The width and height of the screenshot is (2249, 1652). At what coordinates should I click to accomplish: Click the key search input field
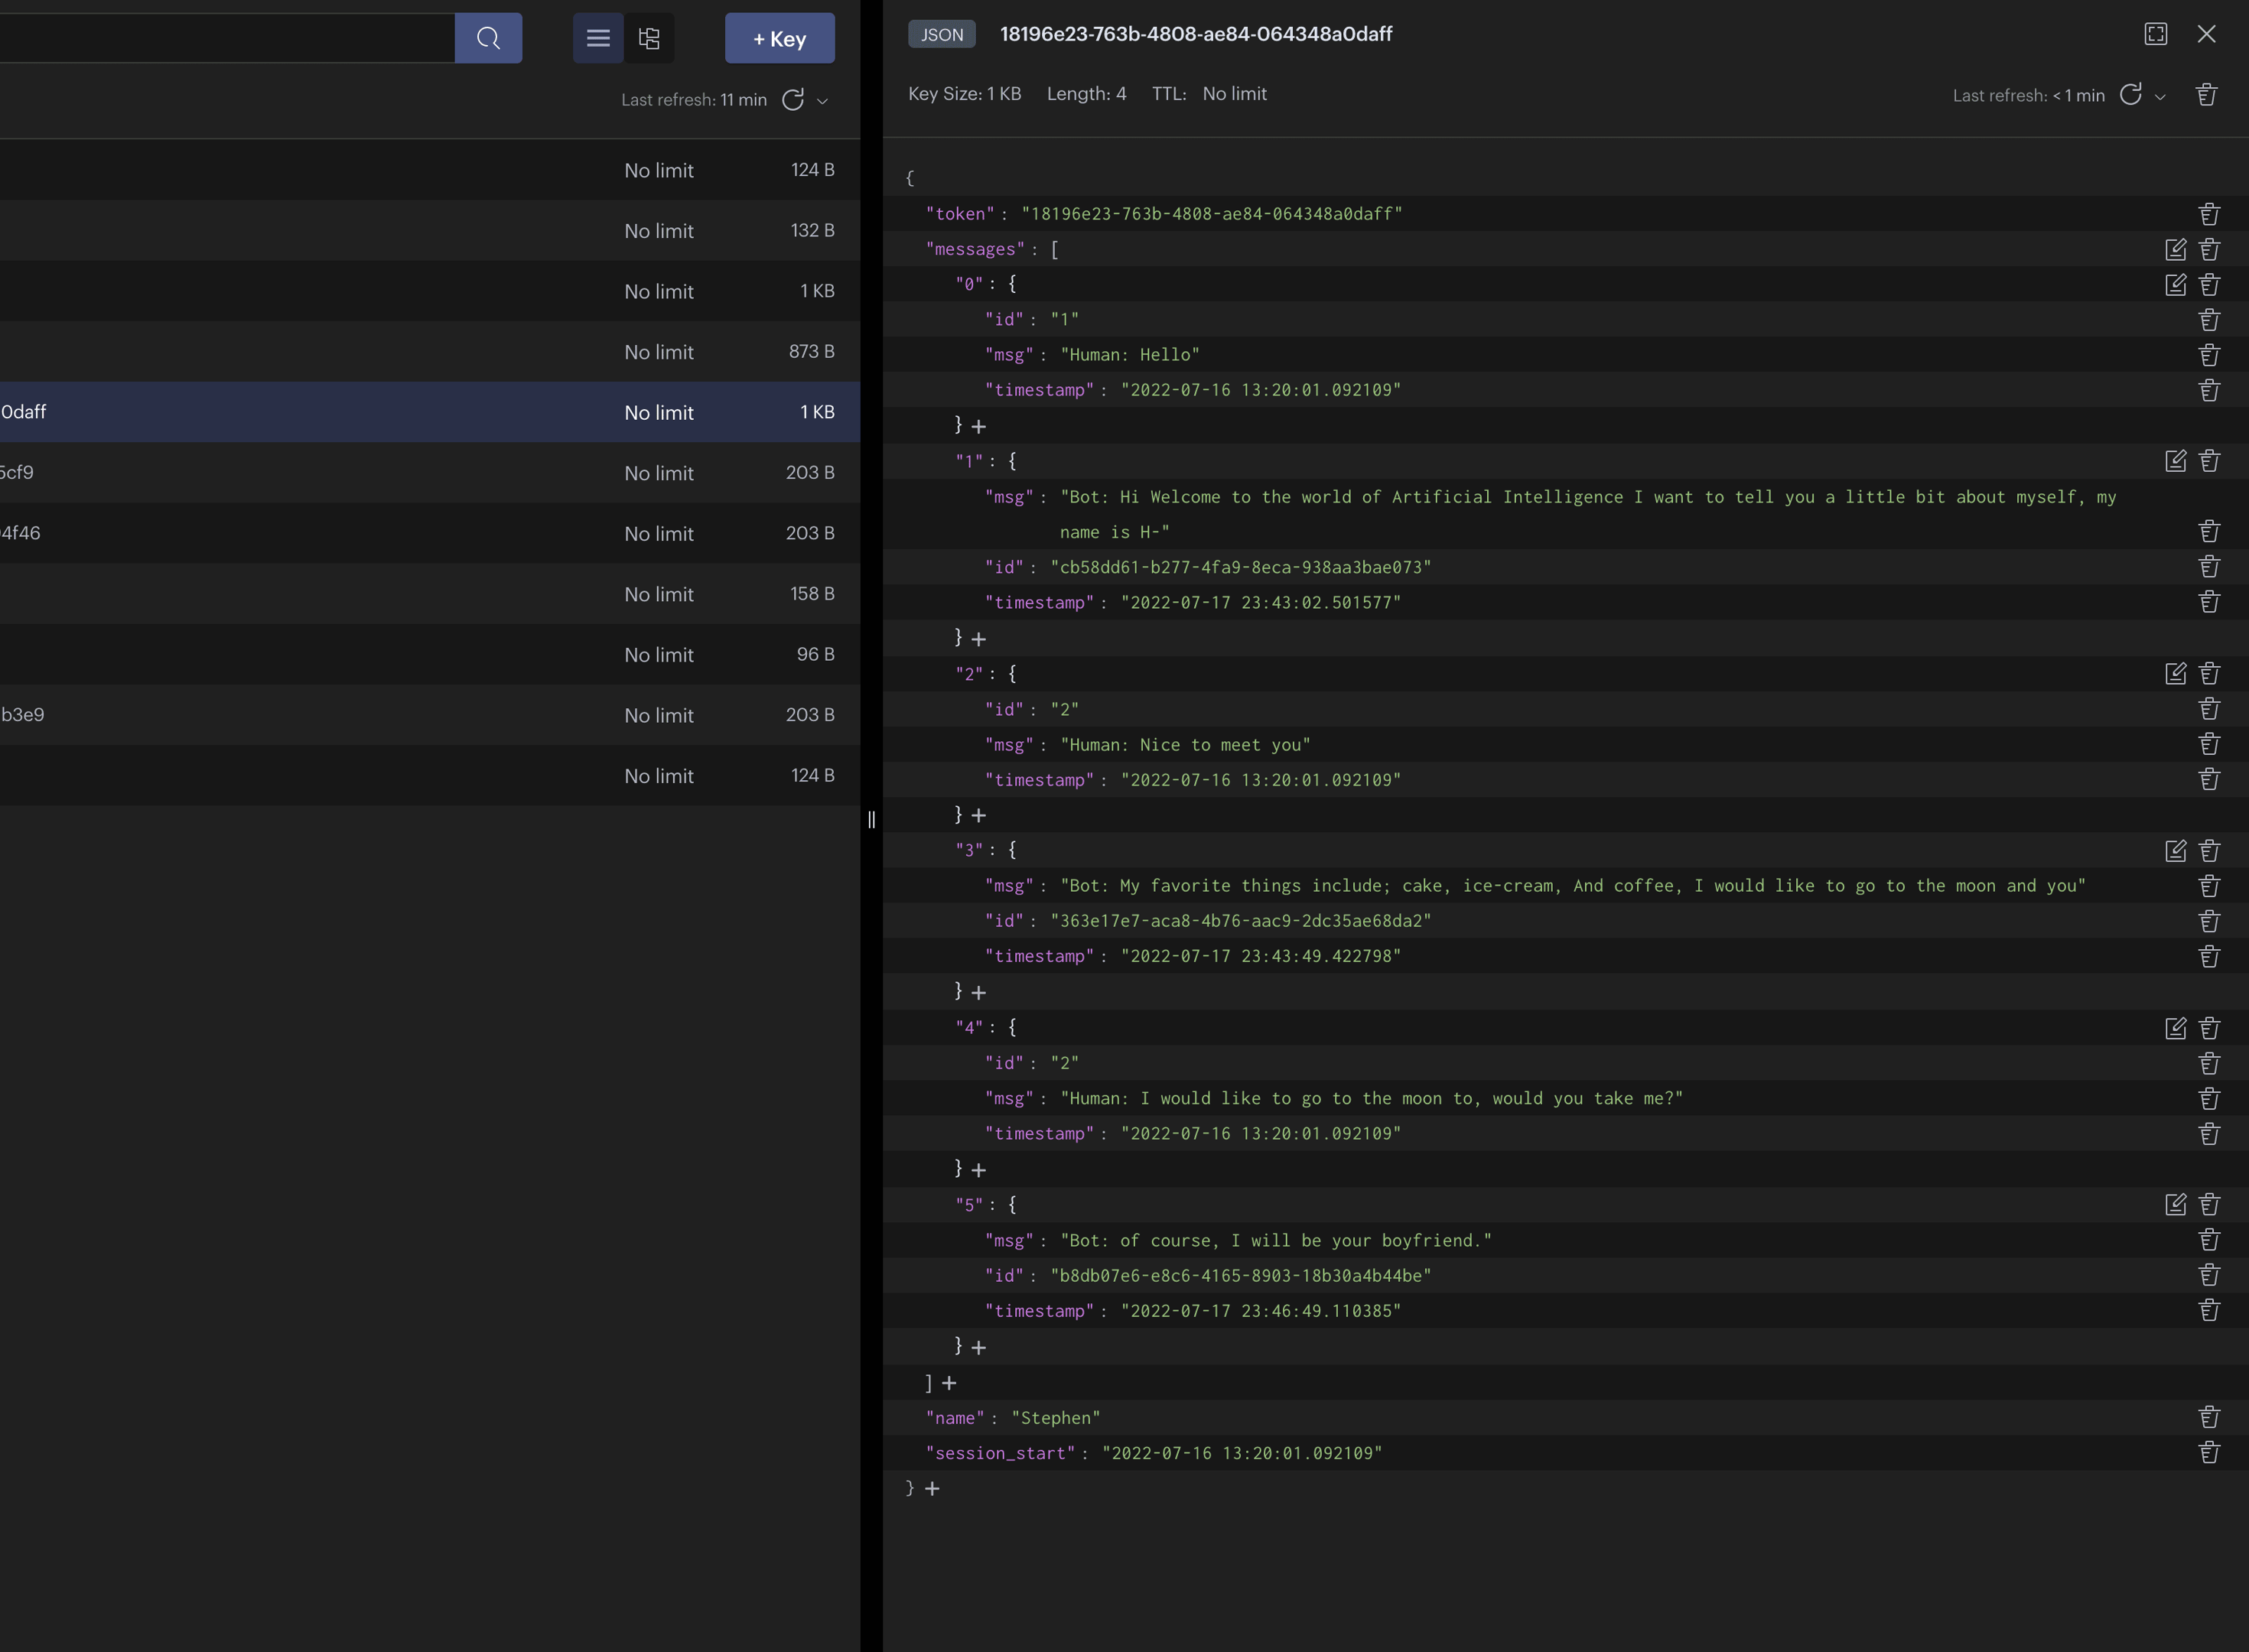[x=227, y=38]
